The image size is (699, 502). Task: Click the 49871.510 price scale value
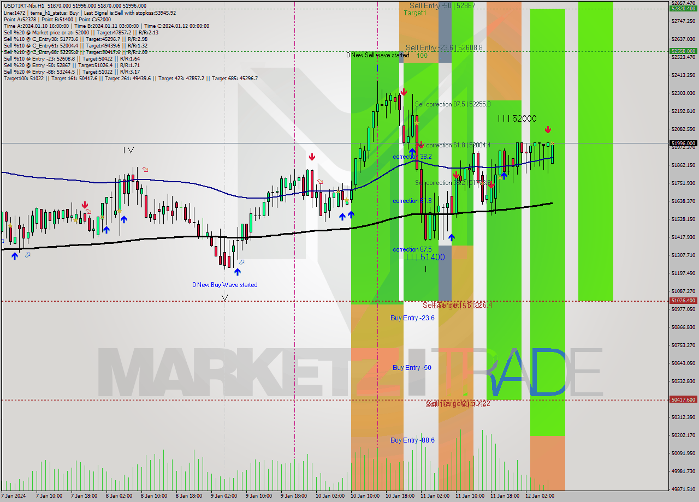click(x=683, y=489)
